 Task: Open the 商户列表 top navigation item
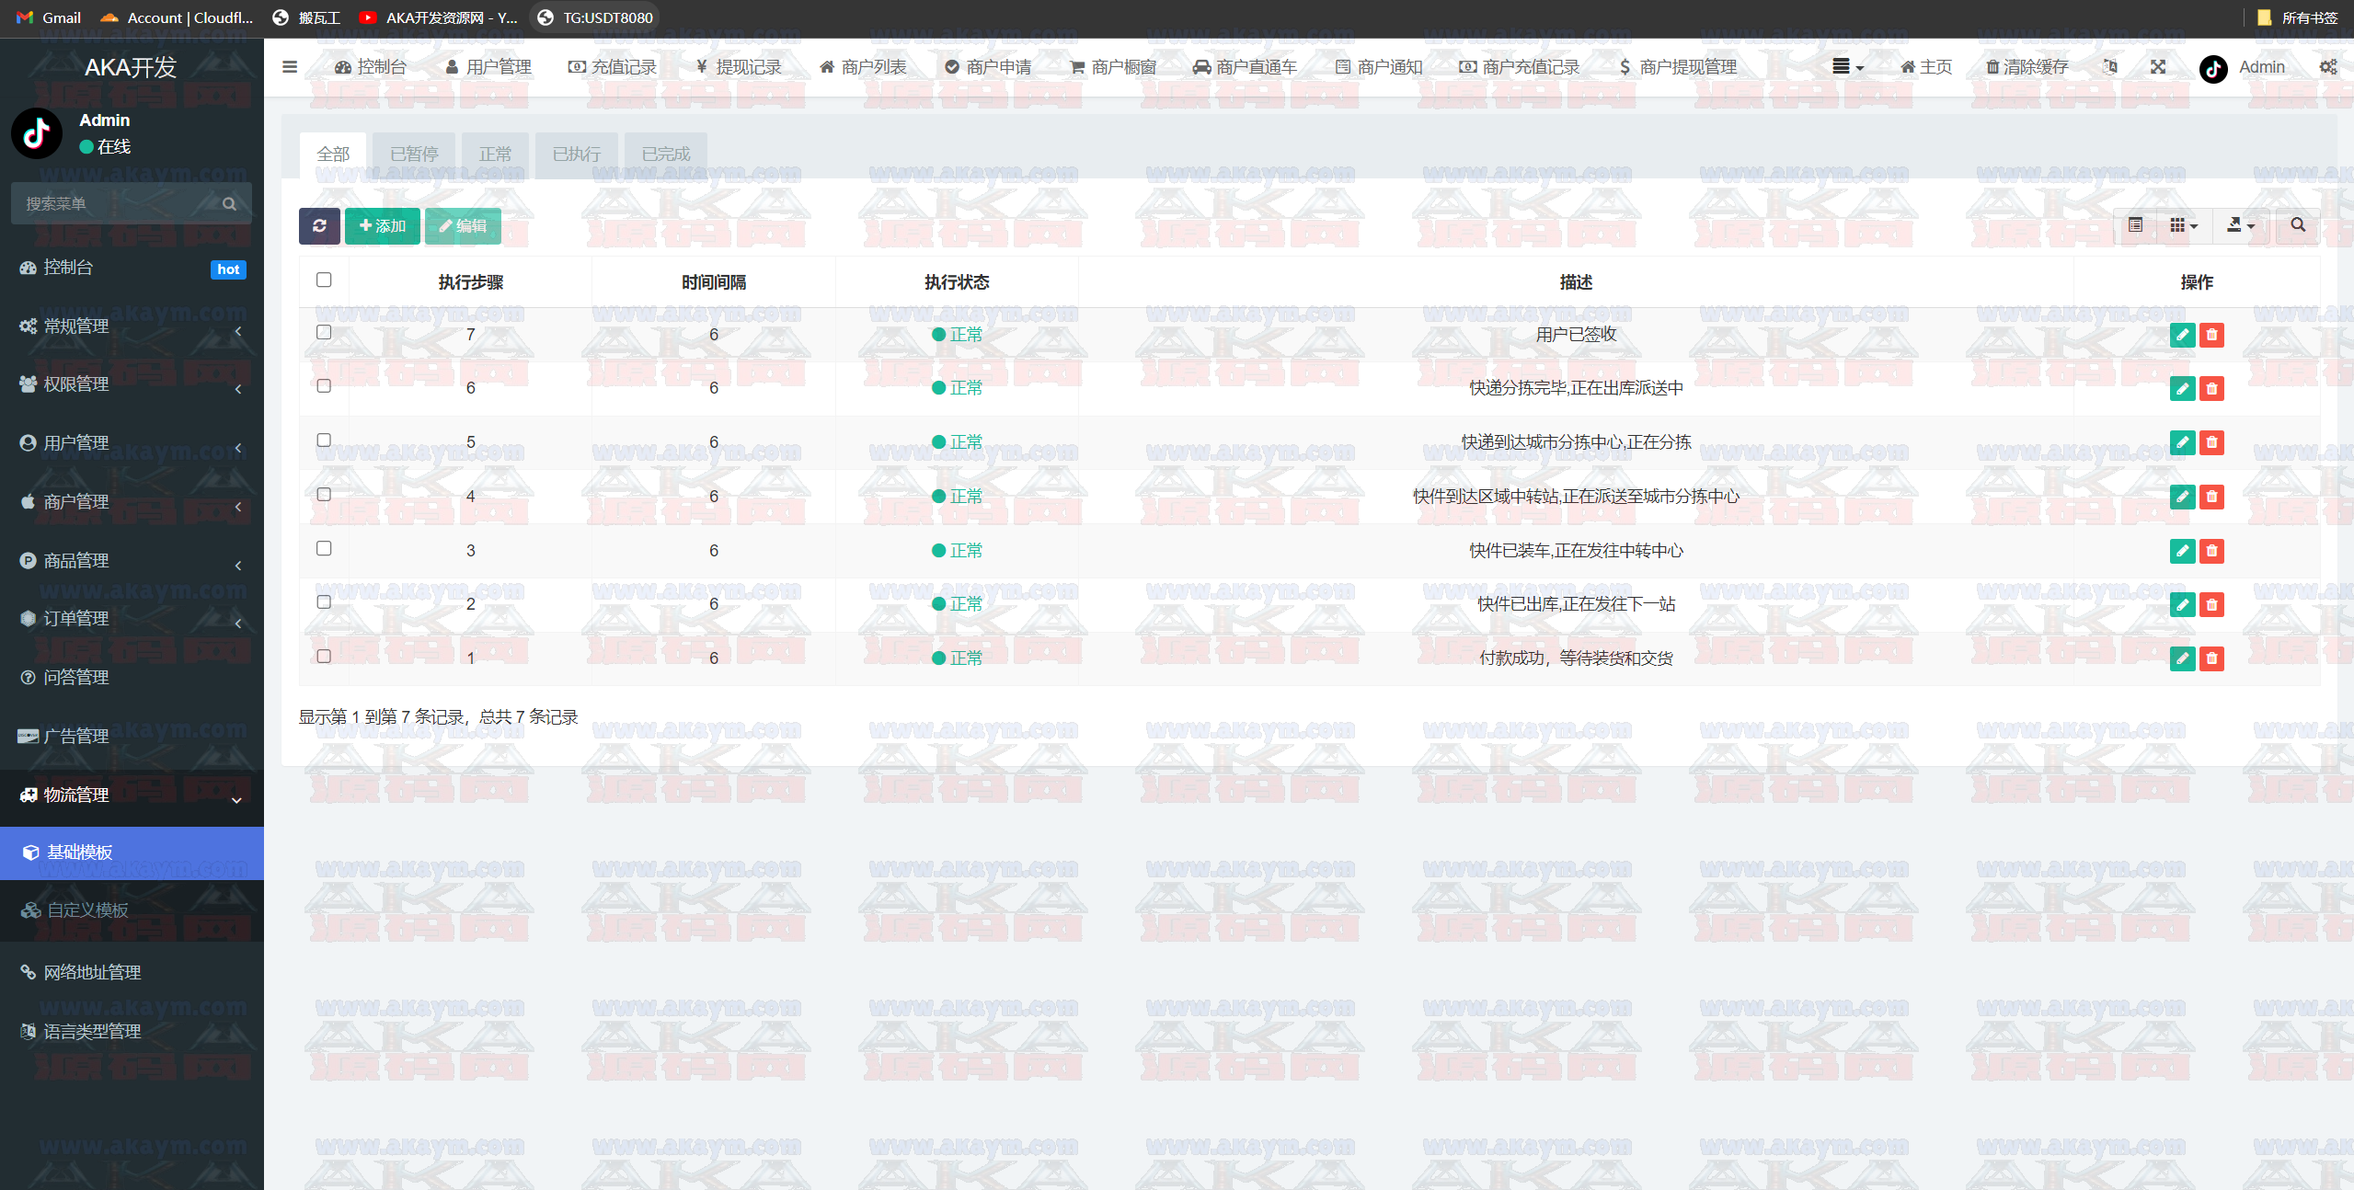coord(863,67)
